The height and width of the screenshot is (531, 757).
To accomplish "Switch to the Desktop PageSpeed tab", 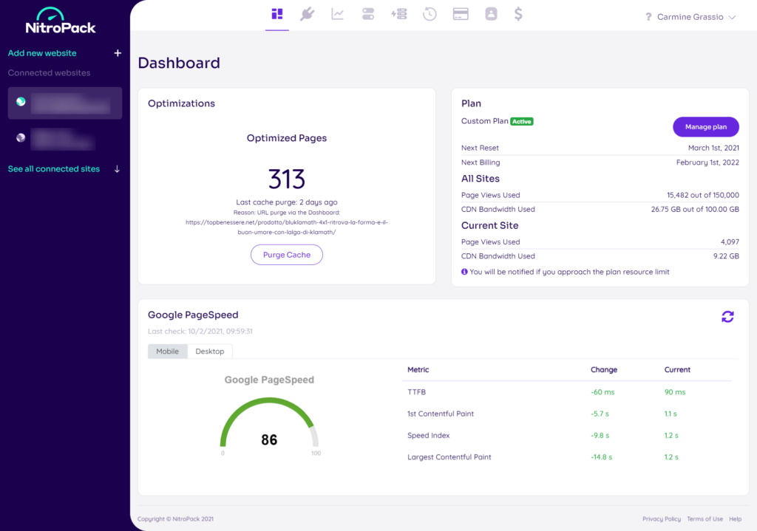I will 209,351.
